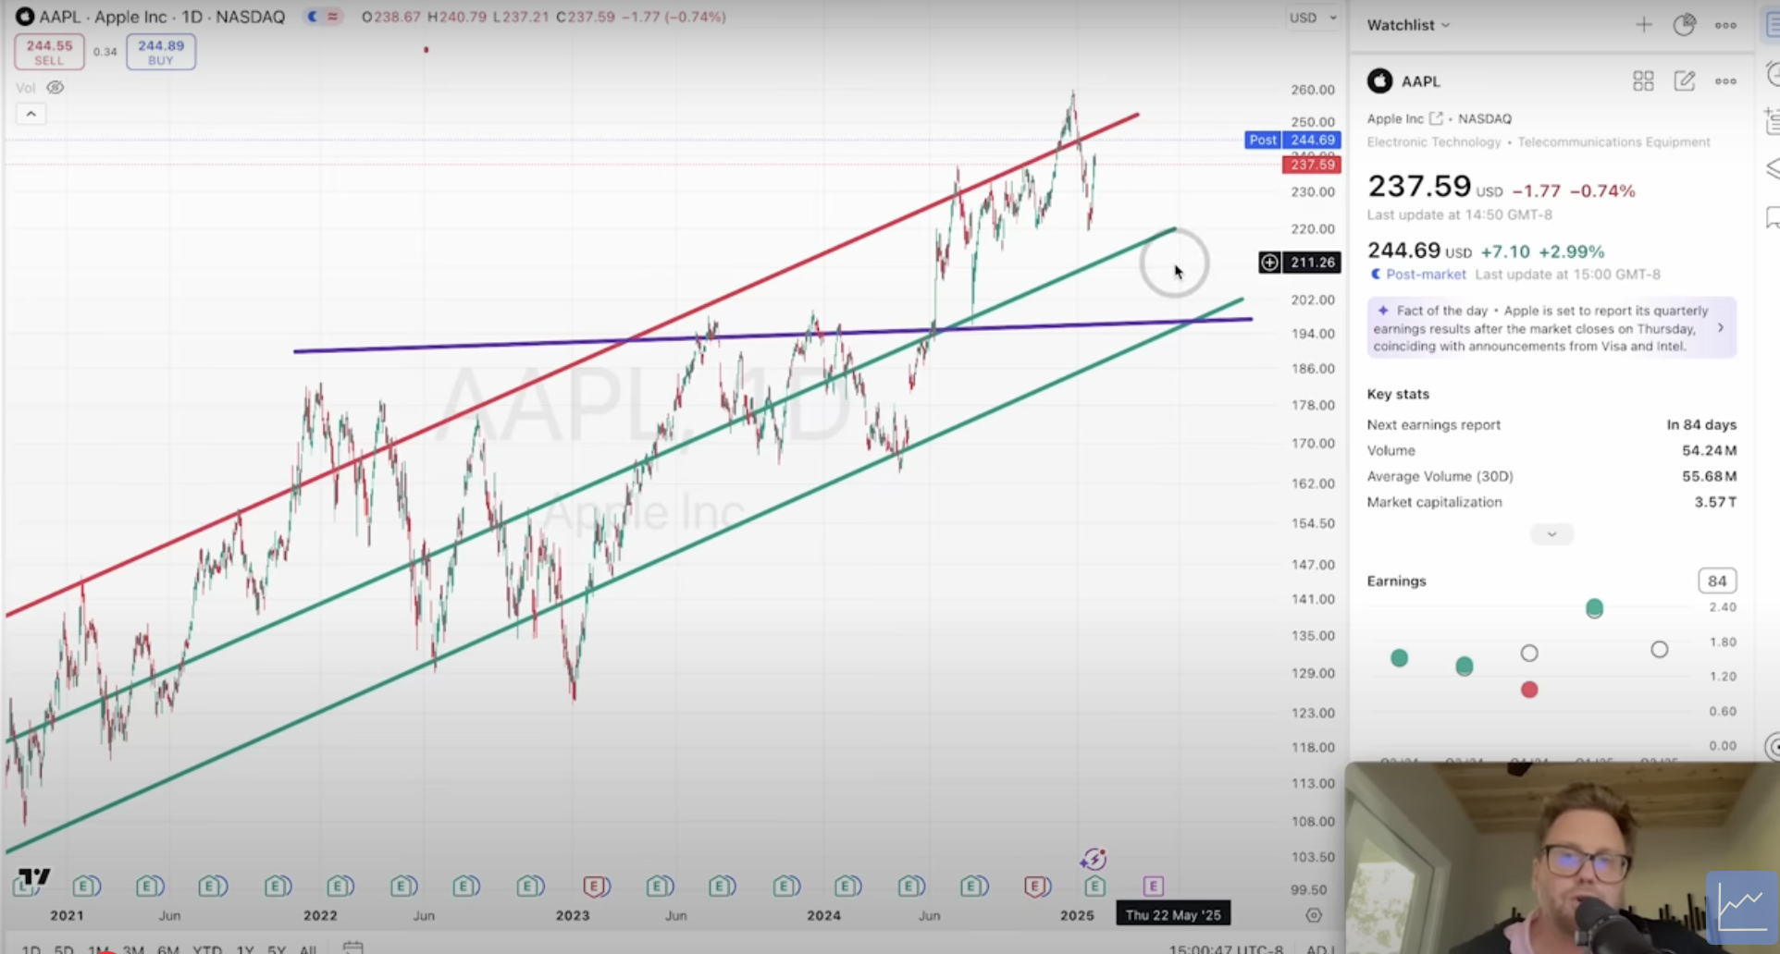The width and height of the screenshot is (1780, 954).
Task: Click the right sidebar alerts clock icon
Action: coord(1773,74)
